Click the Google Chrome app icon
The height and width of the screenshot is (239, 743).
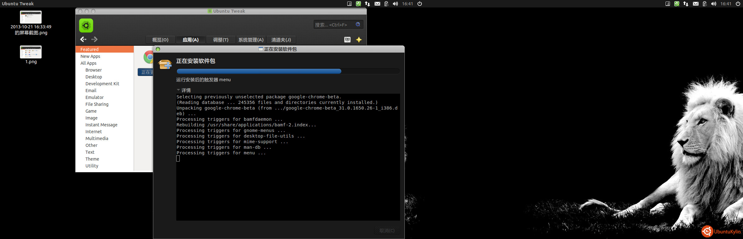(148, 57)
